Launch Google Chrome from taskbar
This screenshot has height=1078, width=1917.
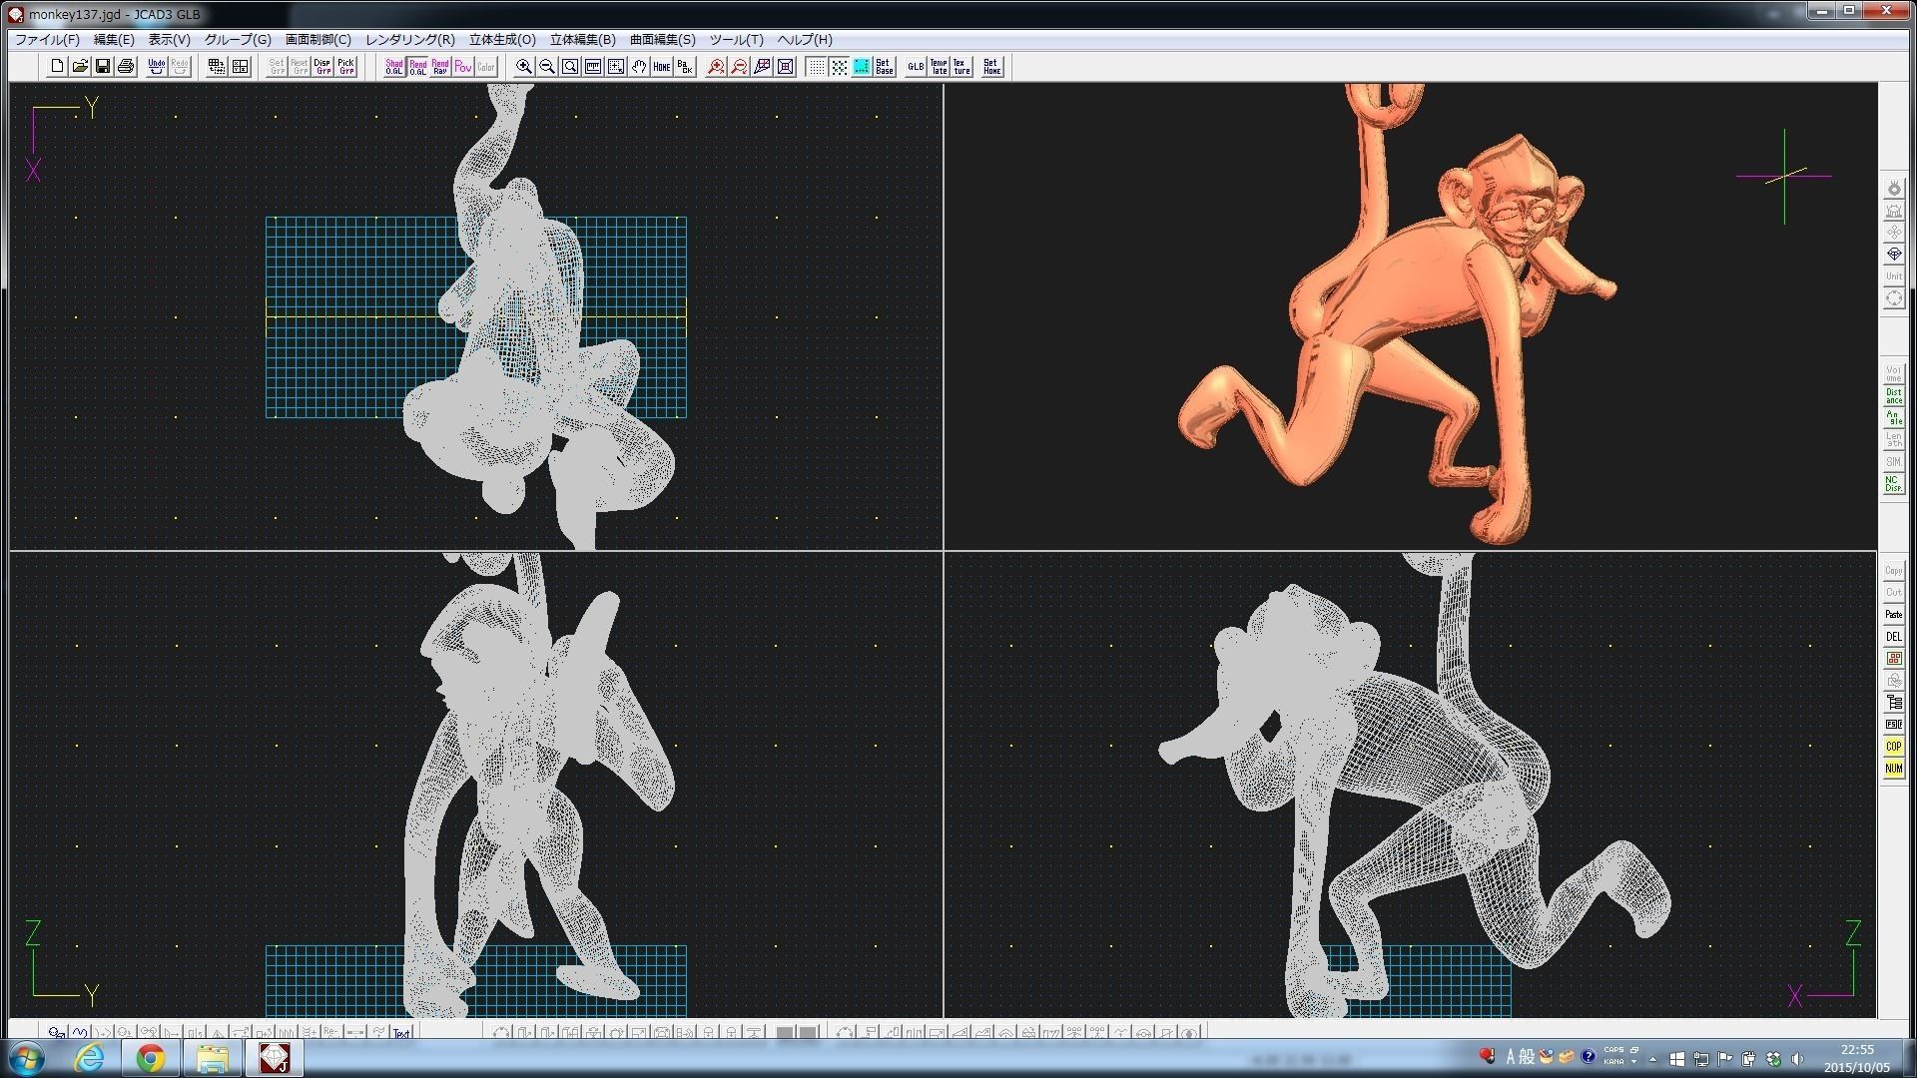point(151,1058)
